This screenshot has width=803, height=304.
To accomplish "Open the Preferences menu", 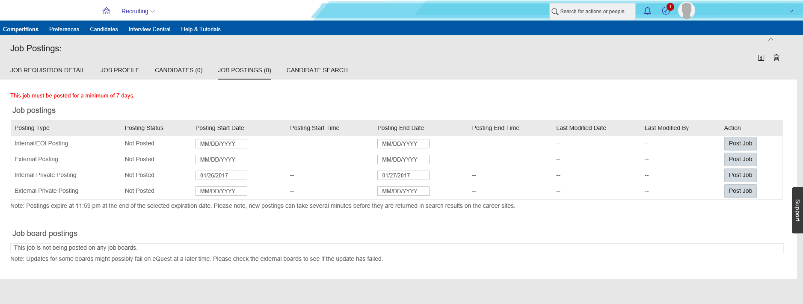I will tap(64, 29).
